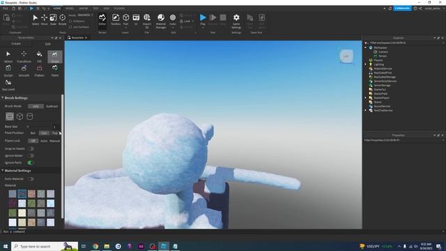
Task: Switch to the MODEL ribbon tab
Action: (x=70, y=8)
